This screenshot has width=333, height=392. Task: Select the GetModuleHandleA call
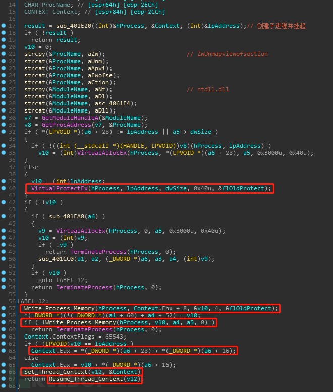pos(70,118)
